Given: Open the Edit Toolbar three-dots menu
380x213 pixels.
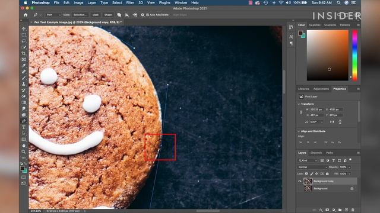Looking at the screenshot, I should [24, 158].
